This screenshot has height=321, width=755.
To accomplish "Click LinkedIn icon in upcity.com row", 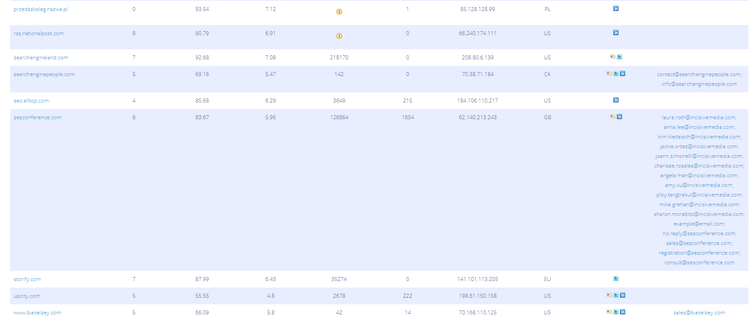I will pos(623,295).
